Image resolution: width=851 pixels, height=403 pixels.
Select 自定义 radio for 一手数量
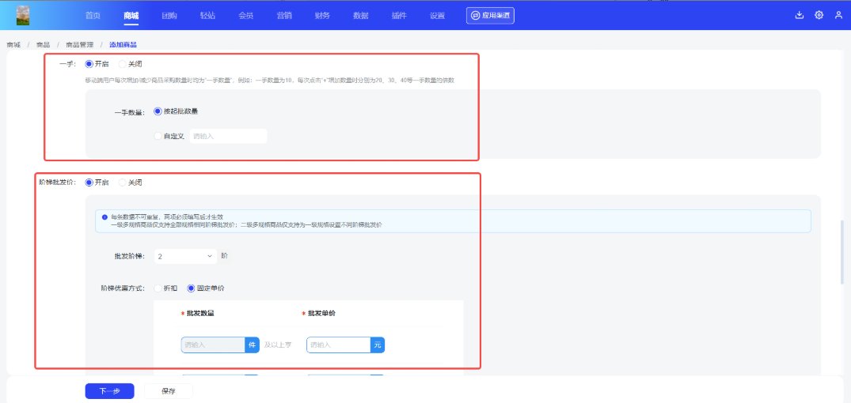pyautogui.click(x=158, y=136)
